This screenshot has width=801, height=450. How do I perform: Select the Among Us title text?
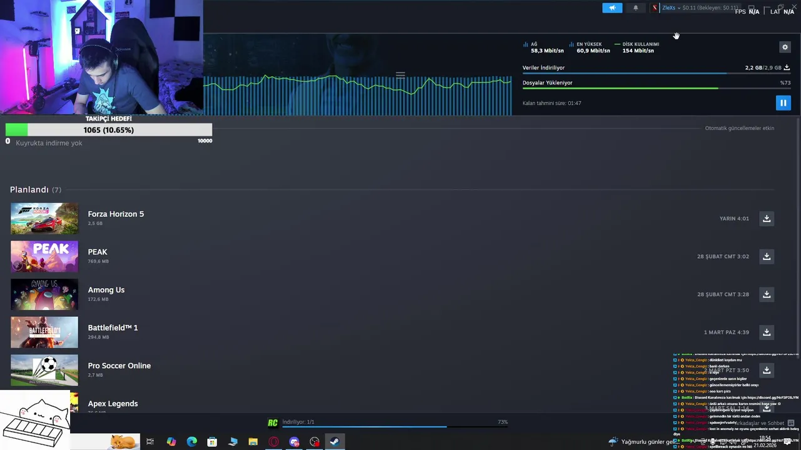(106, 290)
